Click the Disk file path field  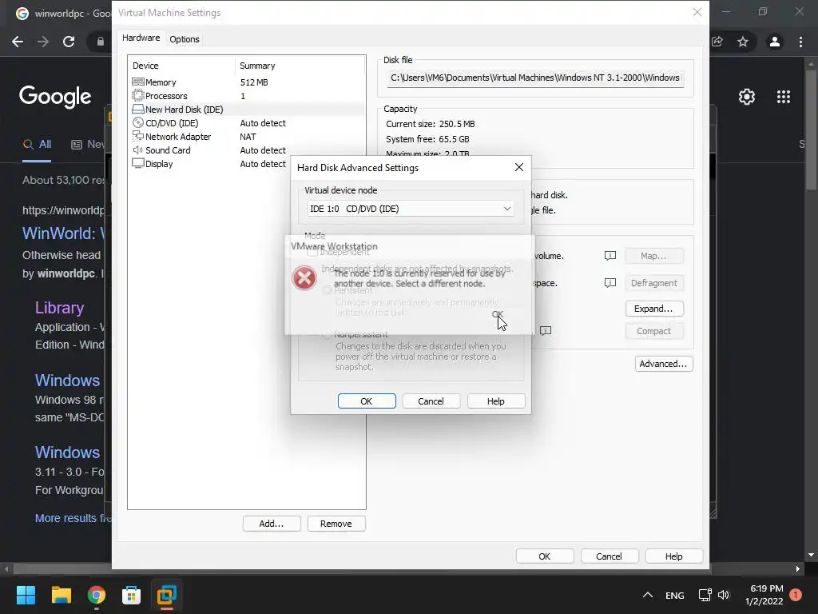[x=535, y=78]
